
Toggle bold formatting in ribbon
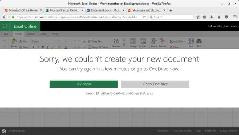(x=33, y=47)
